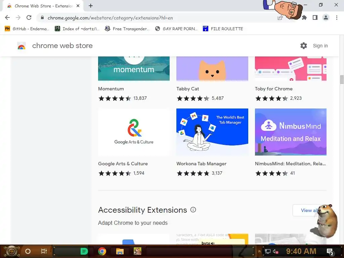The height and width of the screenshot is (258, 344).
Task: Click the chrome web store title text
Action: tap(62, 46)
